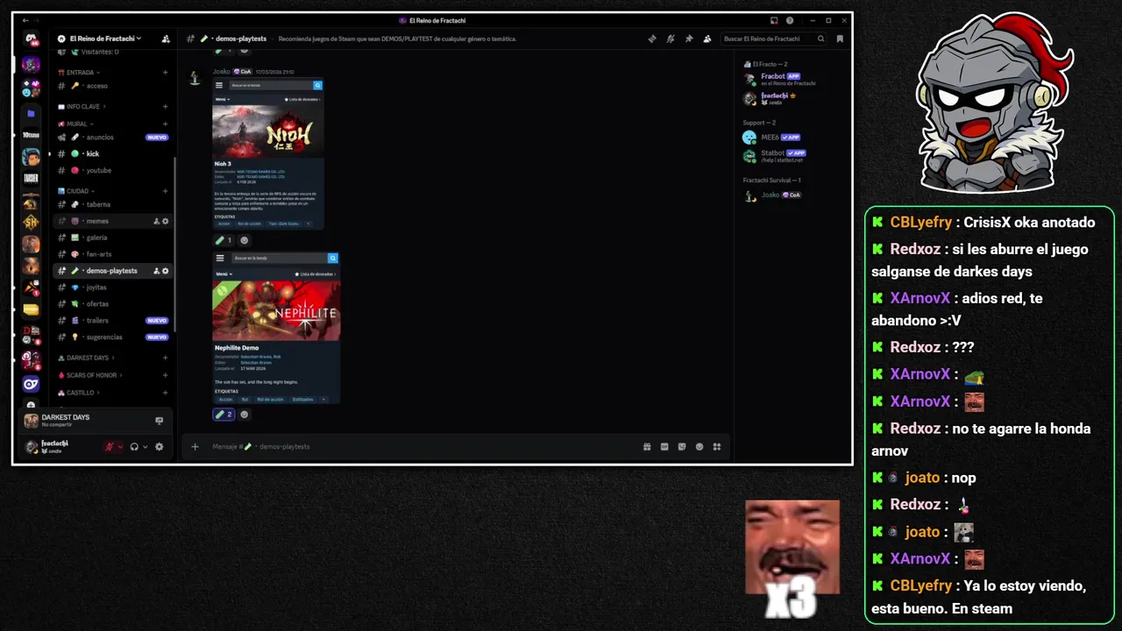Viewport: 1122px width, 631px height.
Task: Open the fan-arts channel
Action: point(112,254)
